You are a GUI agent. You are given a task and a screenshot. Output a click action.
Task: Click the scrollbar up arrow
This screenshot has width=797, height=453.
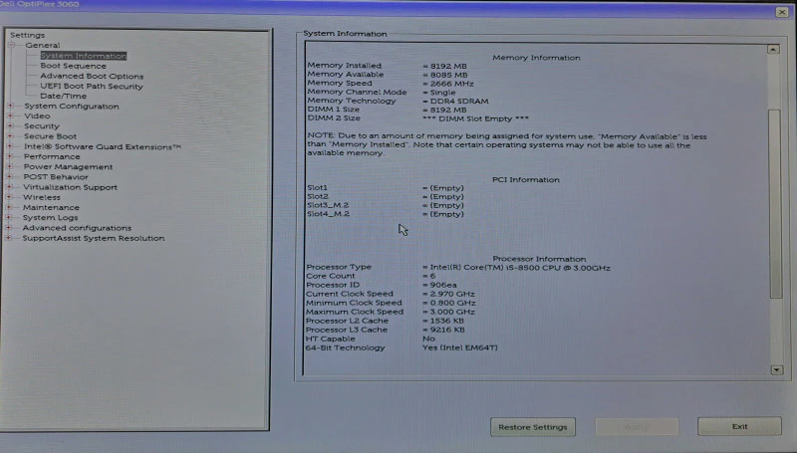point(773,49)
